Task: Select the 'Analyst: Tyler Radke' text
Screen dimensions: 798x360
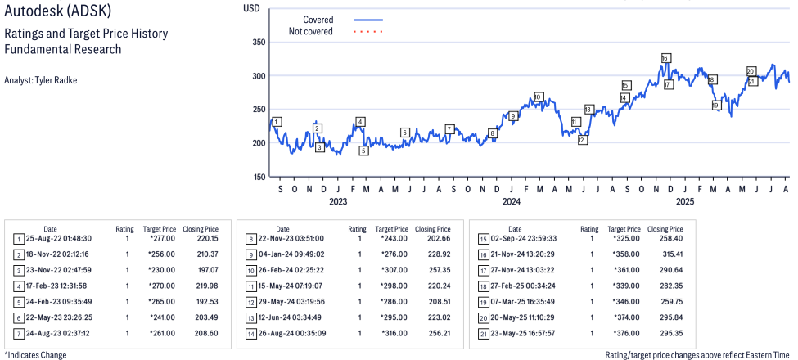Action: tap(41, 80)
